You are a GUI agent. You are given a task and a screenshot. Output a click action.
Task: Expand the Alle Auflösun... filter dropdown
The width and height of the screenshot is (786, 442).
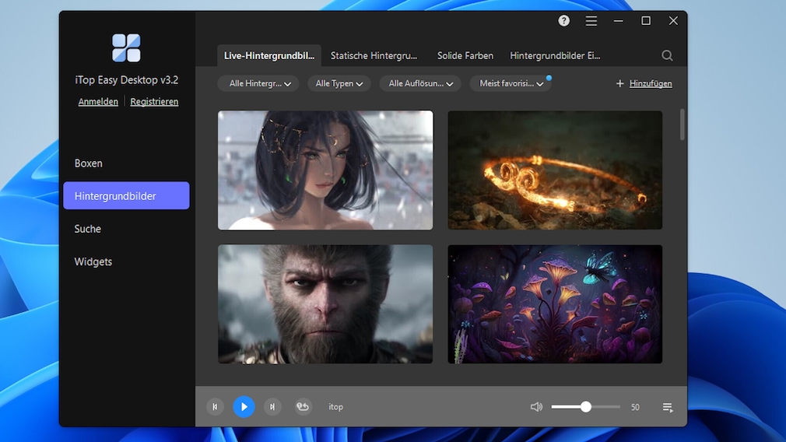coord(420,84)
